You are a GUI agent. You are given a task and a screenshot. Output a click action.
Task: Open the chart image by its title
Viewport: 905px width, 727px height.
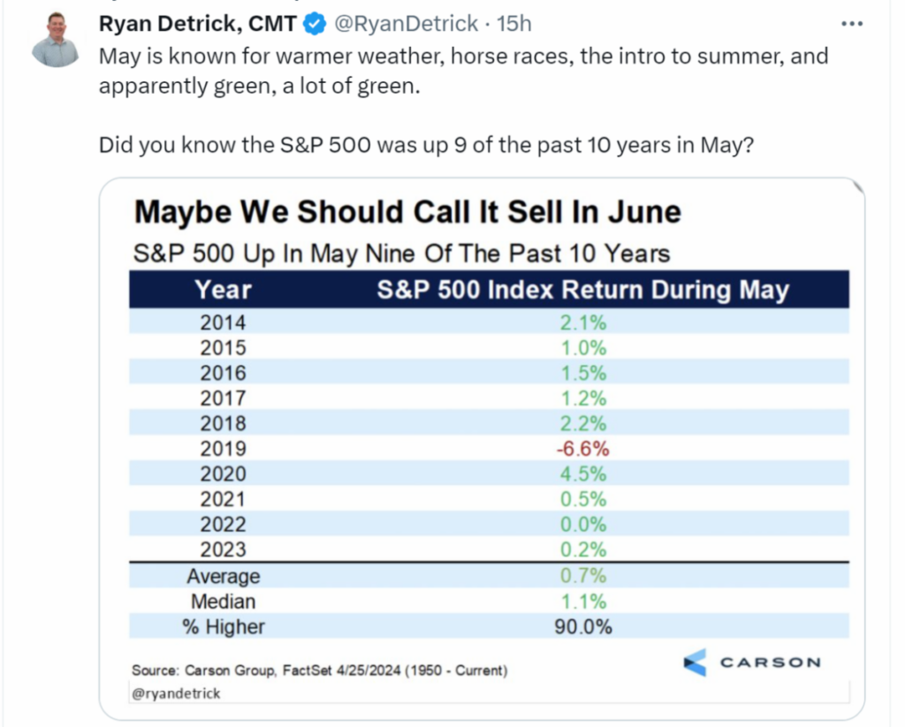[407, 214]
